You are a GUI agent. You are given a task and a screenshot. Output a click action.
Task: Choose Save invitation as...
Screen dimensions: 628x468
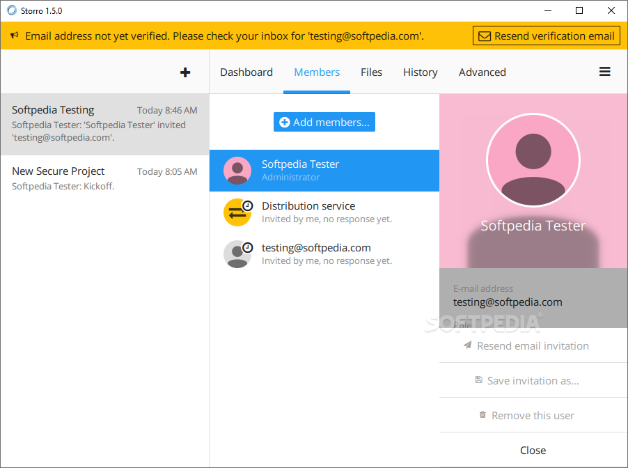(533, 380)
